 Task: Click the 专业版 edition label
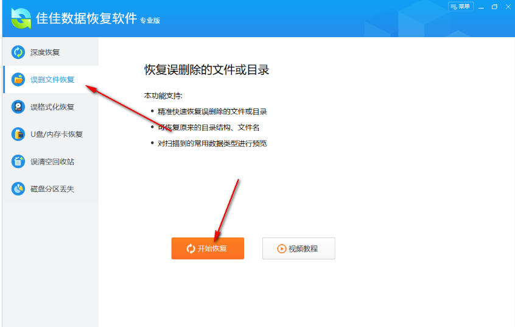point(150,20)
